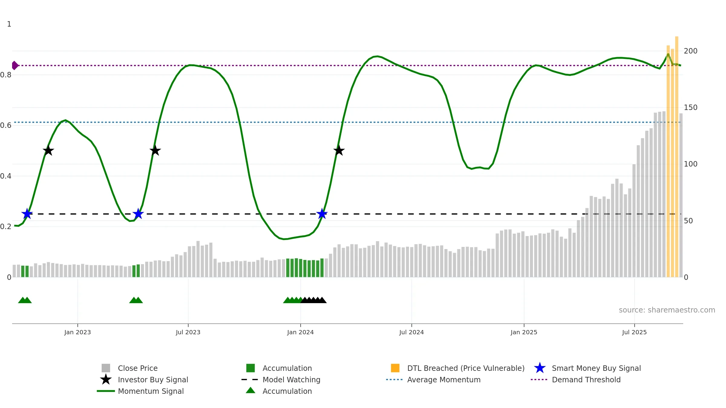Click the Jul 2024 axis tick label

point(411,332)
